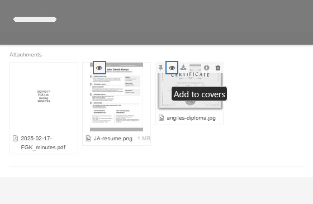The image size is (313, 204).
Task: Open the FGK minutes PDF thumbnail
Action: [x=44, y=96]
